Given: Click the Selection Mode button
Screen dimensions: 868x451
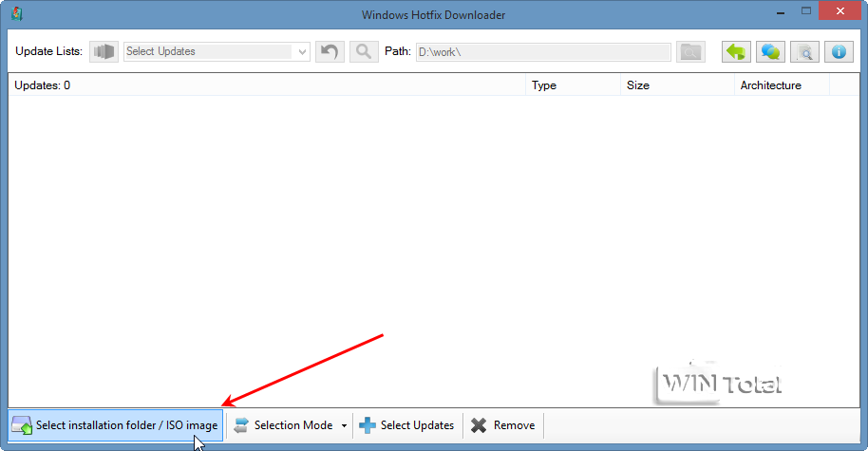Looking at the screenshot, I should (283, 425).
